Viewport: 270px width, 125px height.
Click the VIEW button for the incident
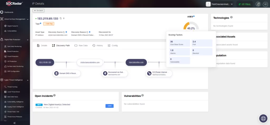109,106
